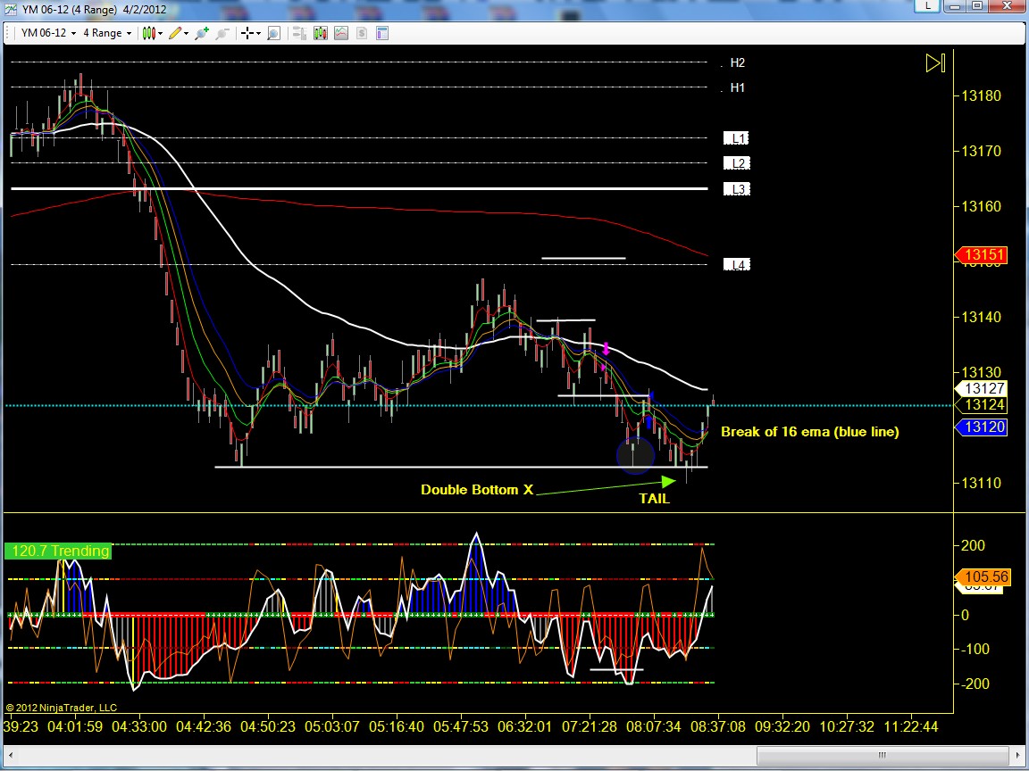Screen dimensions: 1029x771
Task: Select the pencil drawing tools icon
Action: pos(174,33)
